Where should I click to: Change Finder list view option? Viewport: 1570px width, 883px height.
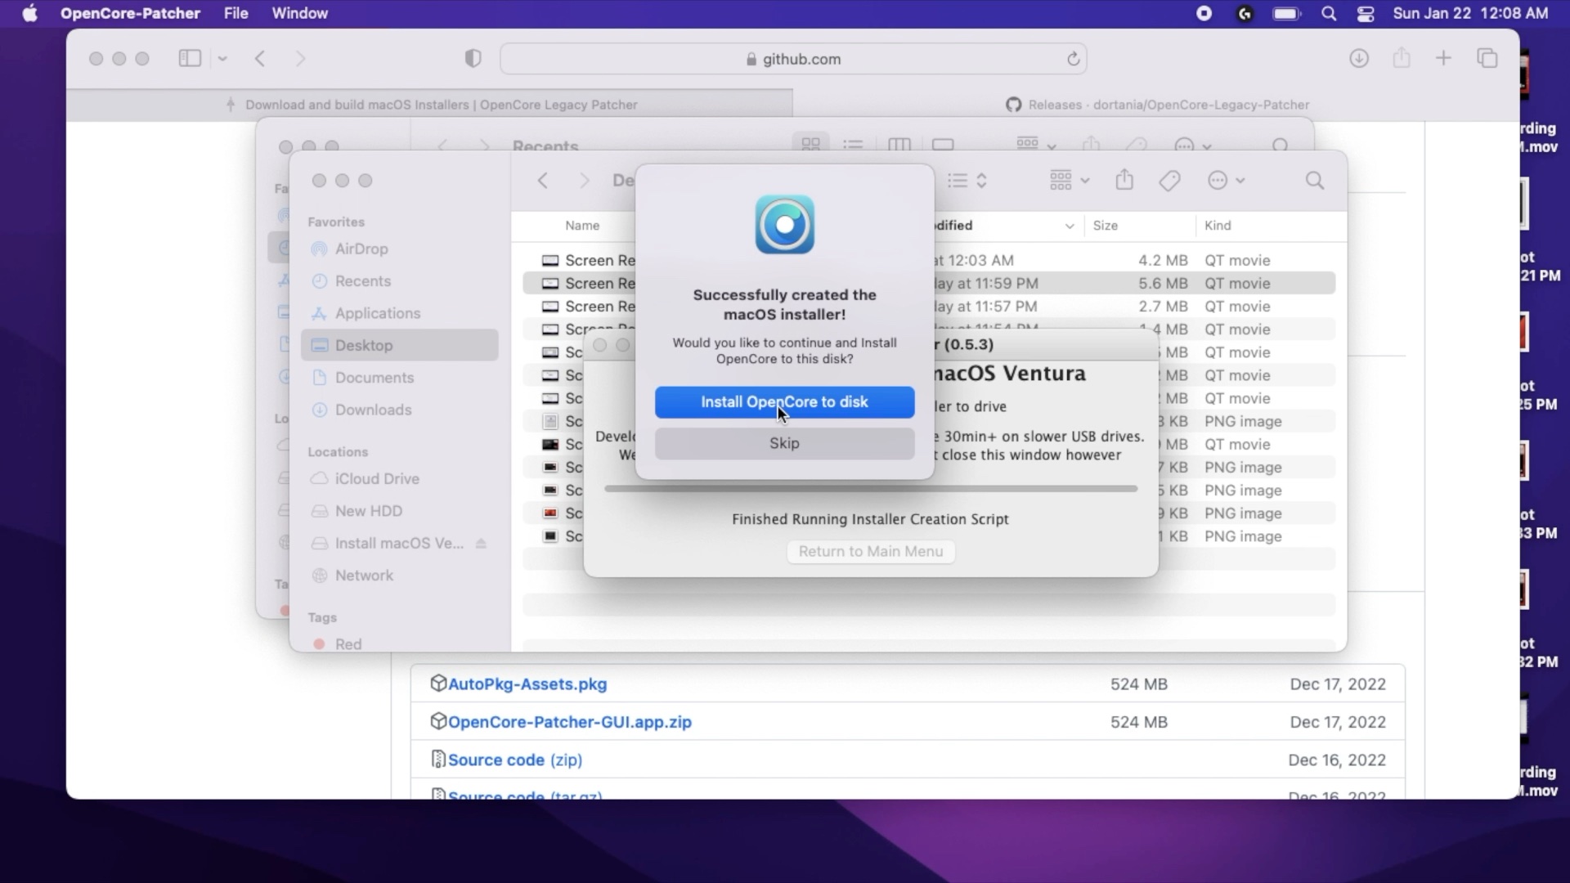point(967,180)
